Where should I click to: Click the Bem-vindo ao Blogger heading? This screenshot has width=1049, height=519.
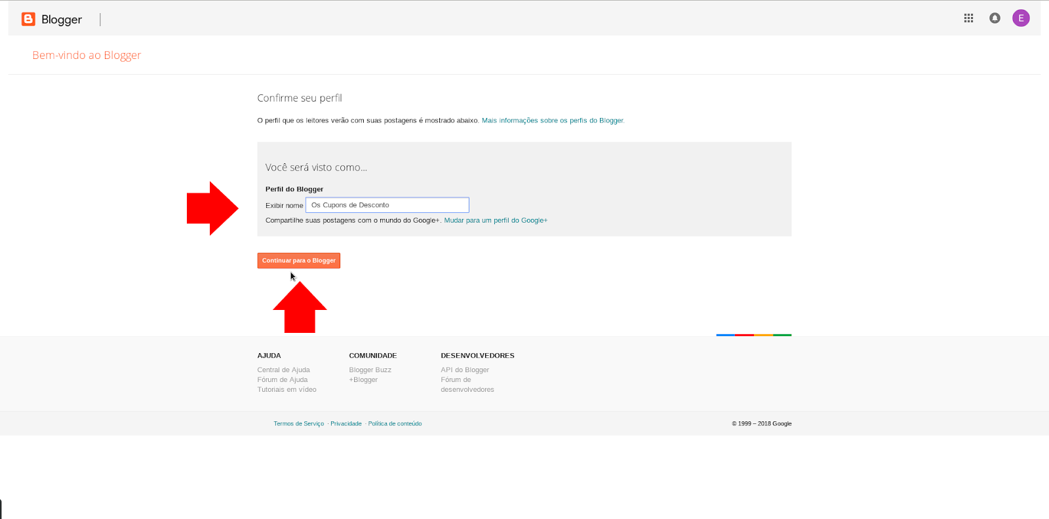87,55
